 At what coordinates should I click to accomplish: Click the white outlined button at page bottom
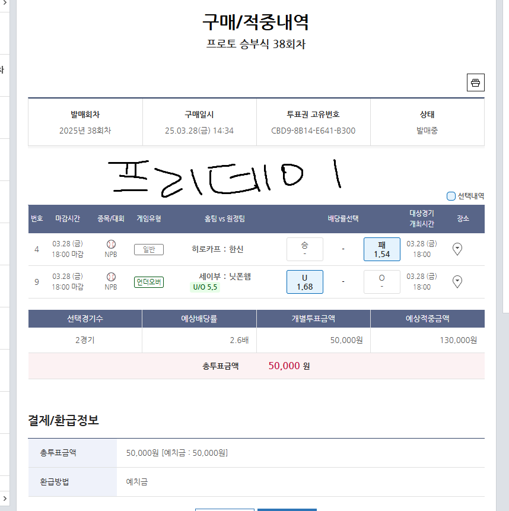click(x=225, y=510)
